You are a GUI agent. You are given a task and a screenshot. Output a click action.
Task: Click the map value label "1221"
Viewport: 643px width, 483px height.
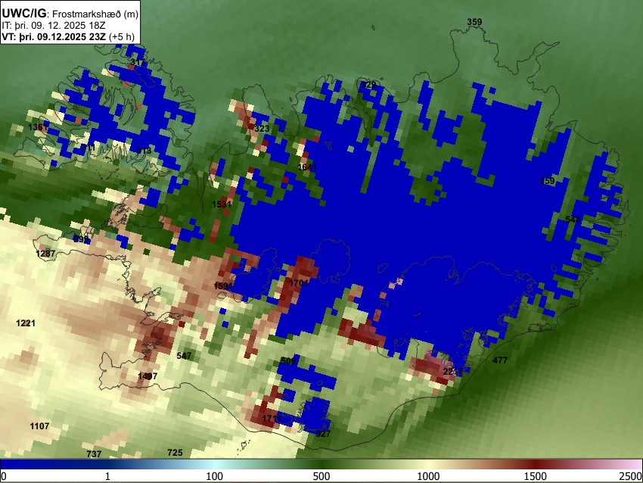(x=26, y=323)
